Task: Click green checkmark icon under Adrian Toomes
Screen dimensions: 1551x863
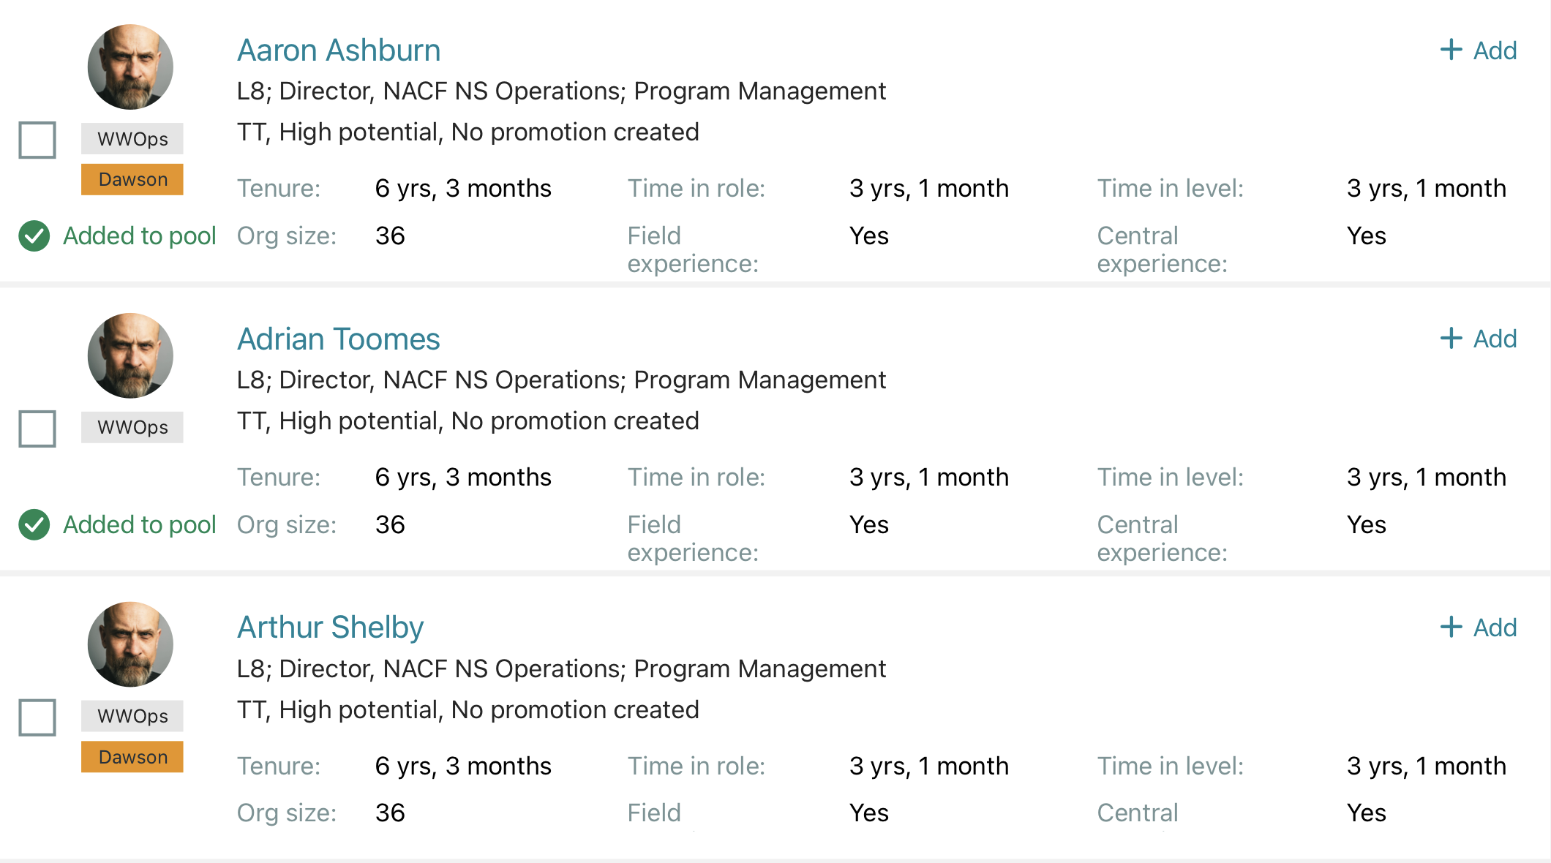Action: click(x=34, y=524)
